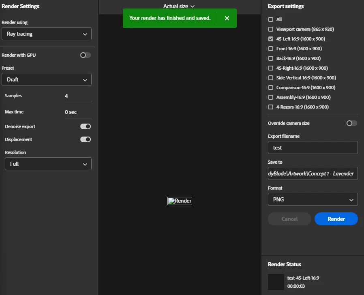Expand the Actual size zoom menu
Screen dimensions: 364x295
[179, 6]
